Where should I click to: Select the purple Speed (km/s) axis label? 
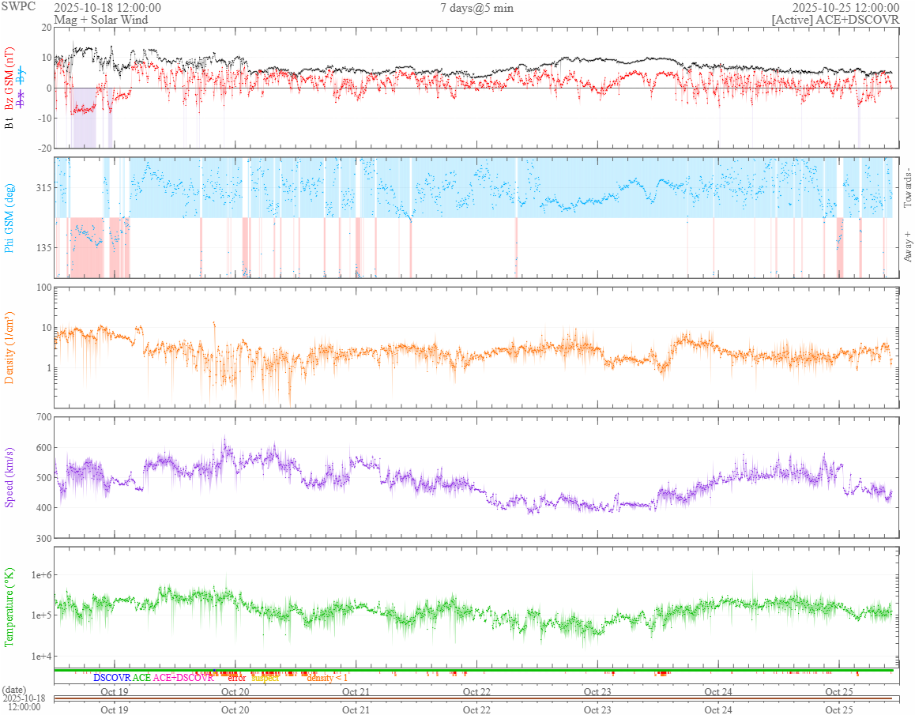pyautogui.click(x=9, y=476)
